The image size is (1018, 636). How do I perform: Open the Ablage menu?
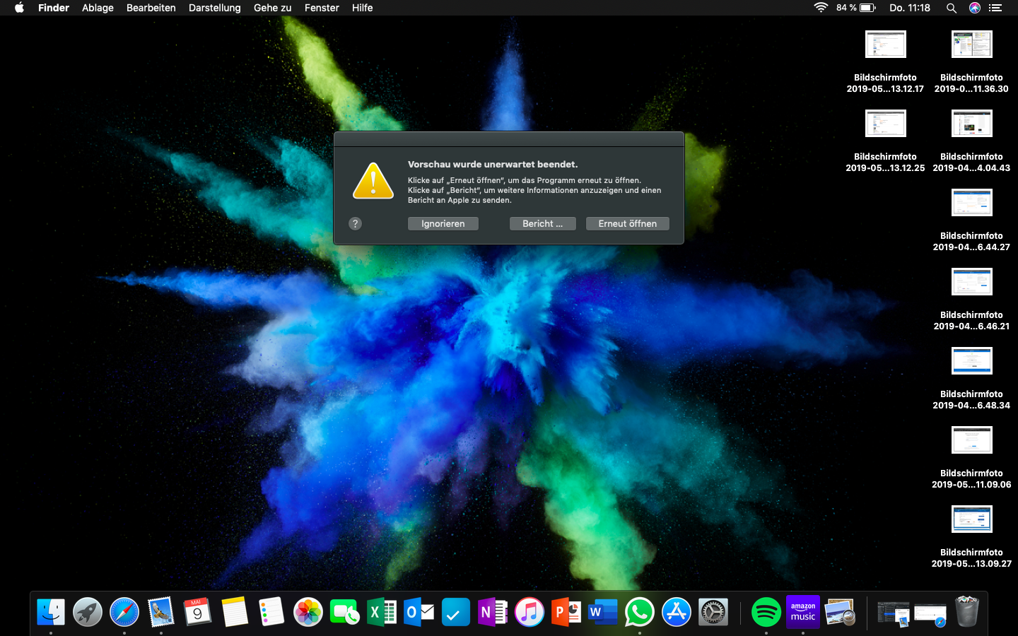[98, 8]
